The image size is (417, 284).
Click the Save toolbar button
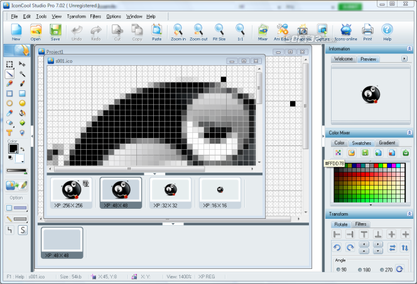(55, 33)
